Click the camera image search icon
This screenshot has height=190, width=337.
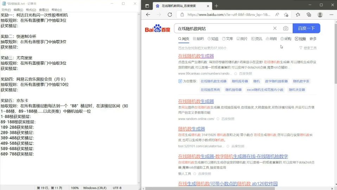click(286, 28)
